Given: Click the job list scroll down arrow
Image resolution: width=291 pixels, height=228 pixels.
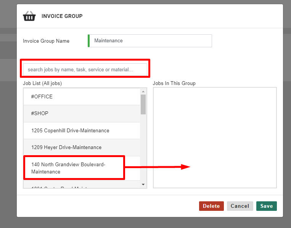Looking at the screenshot, I should tap(143, 185).
